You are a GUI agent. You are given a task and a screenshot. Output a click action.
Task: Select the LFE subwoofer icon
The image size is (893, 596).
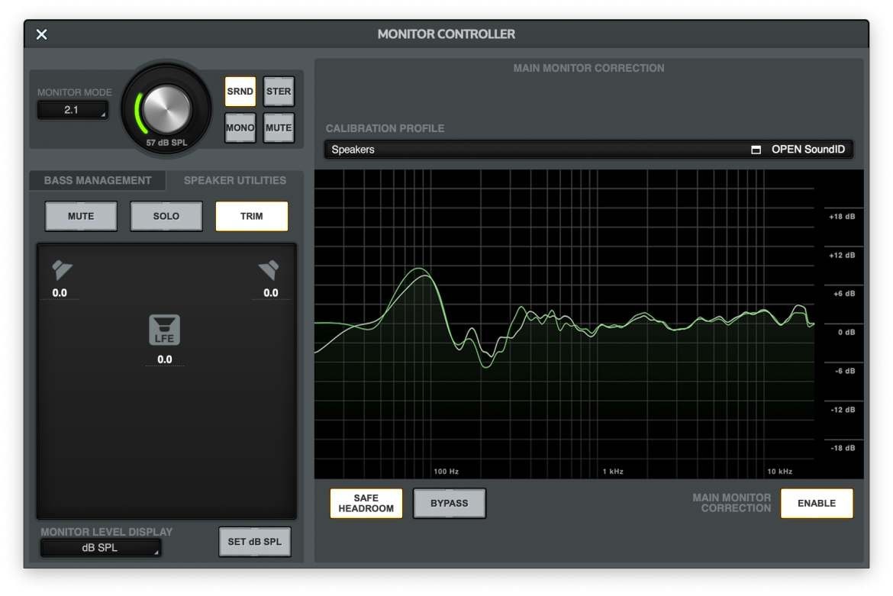165,330
